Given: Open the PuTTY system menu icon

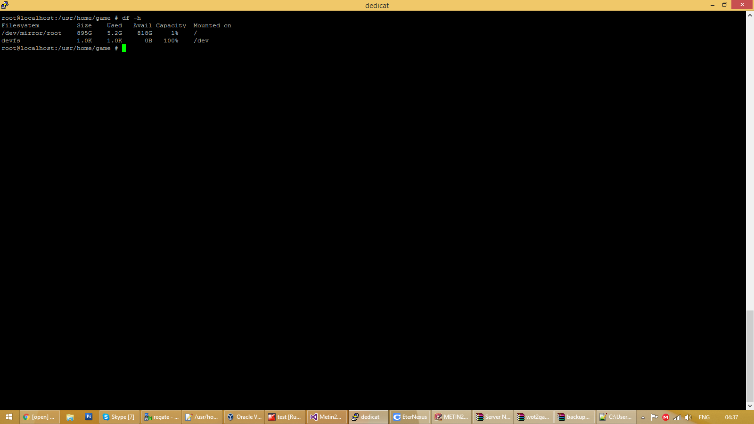Looking at the screenshot, I should tap(5, 5).
